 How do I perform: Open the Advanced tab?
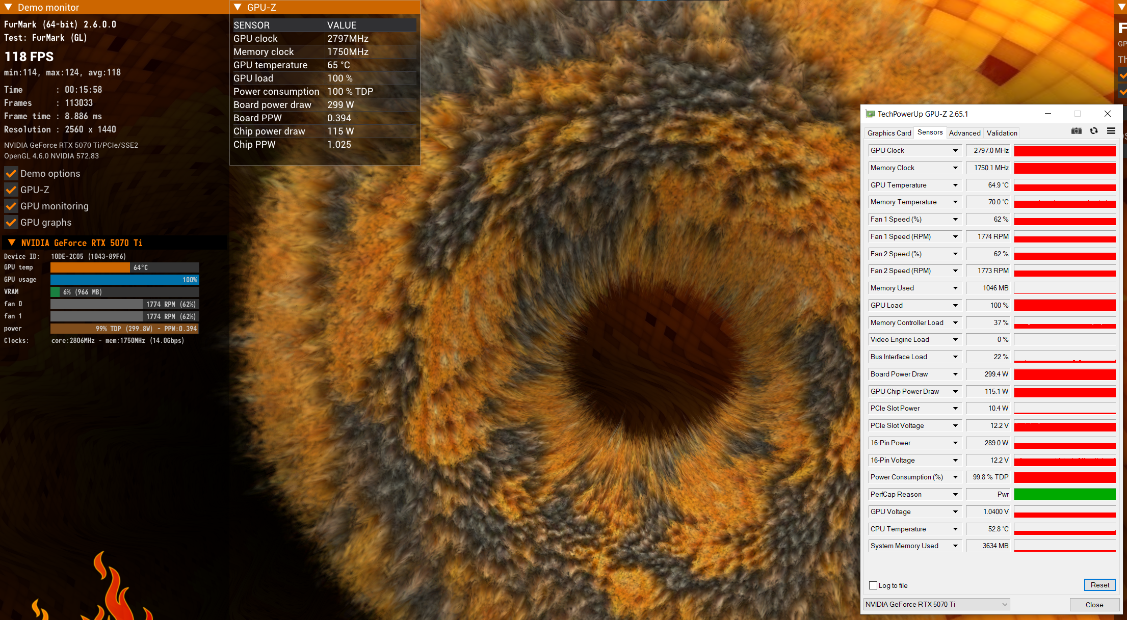point(964,133)
